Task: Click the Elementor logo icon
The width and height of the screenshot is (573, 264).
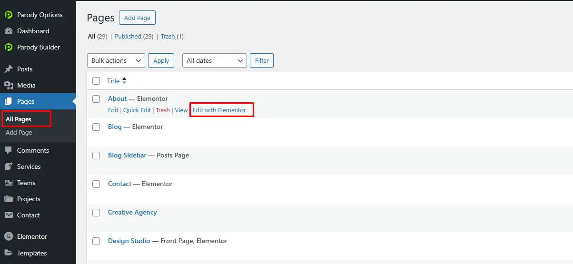Action: point(9,236)
